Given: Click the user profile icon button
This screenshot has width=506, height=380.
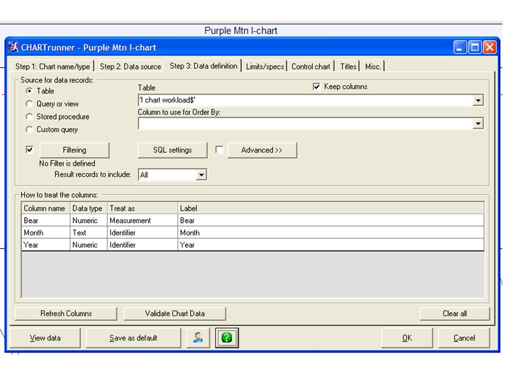Looking at the screenshot, I should pyautogui.click(x=198, y=338).
